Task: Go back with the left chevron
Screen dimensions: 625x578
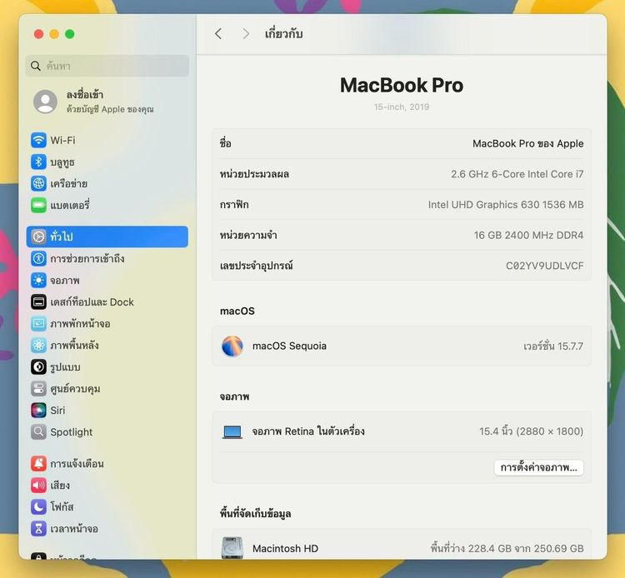Action: click(x=218, y=34)
